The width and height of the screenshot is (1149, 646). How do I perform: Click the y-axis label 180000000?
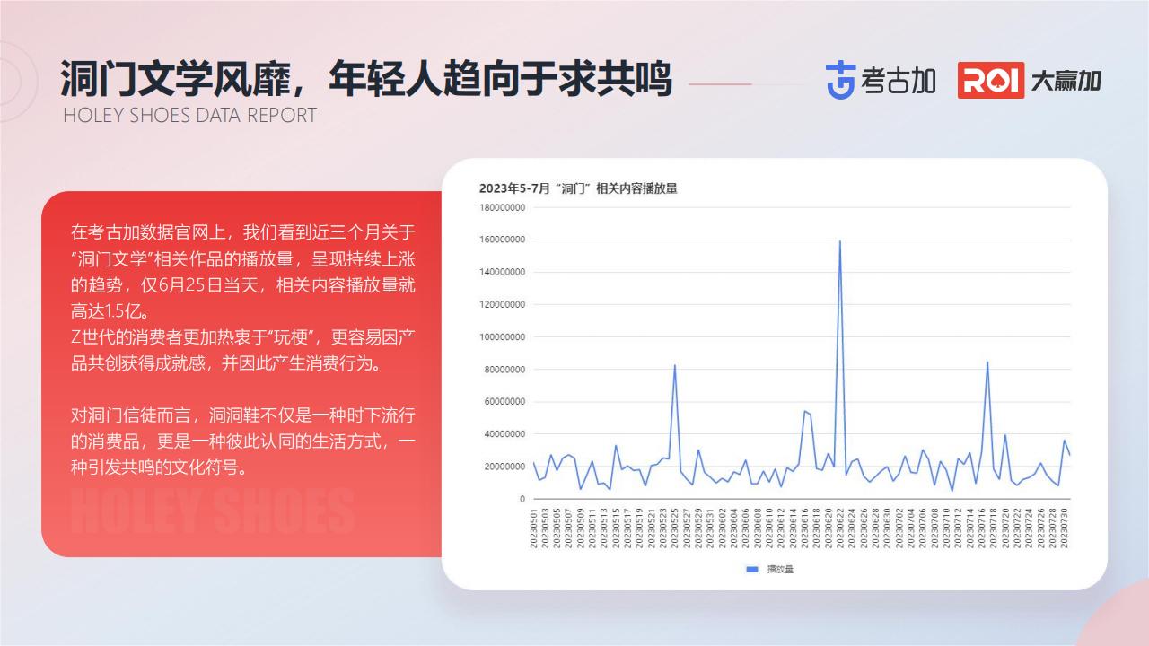501,207
